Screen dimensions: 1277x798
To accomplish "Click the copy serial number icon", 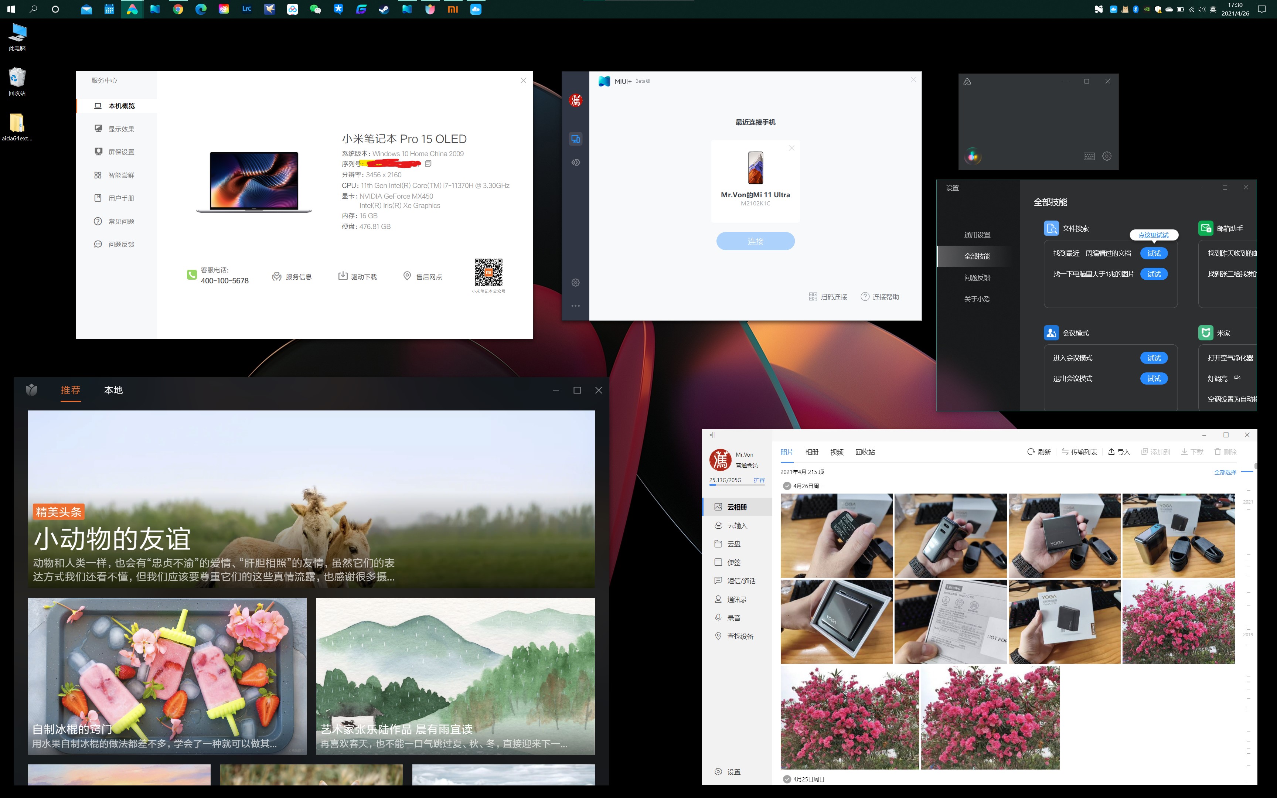I will coord(428,164).
